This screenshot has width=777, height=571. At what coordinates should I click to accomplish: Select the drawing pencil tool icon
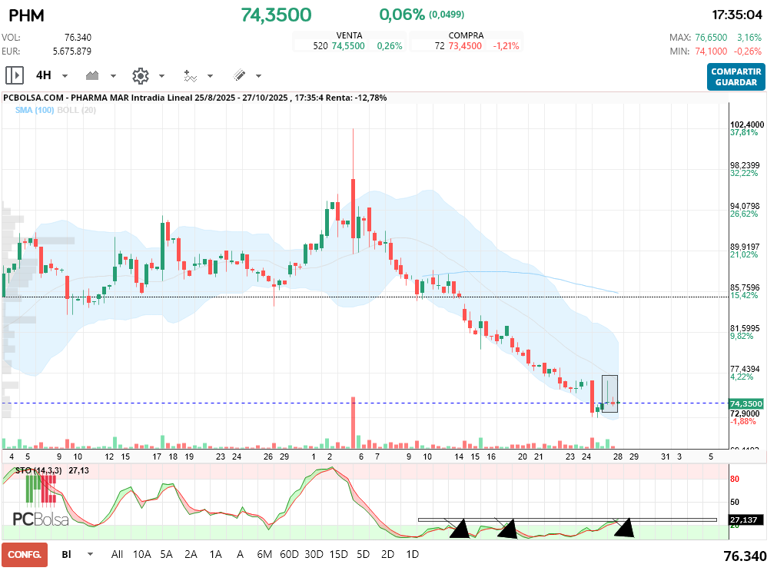tap(239, 75)
